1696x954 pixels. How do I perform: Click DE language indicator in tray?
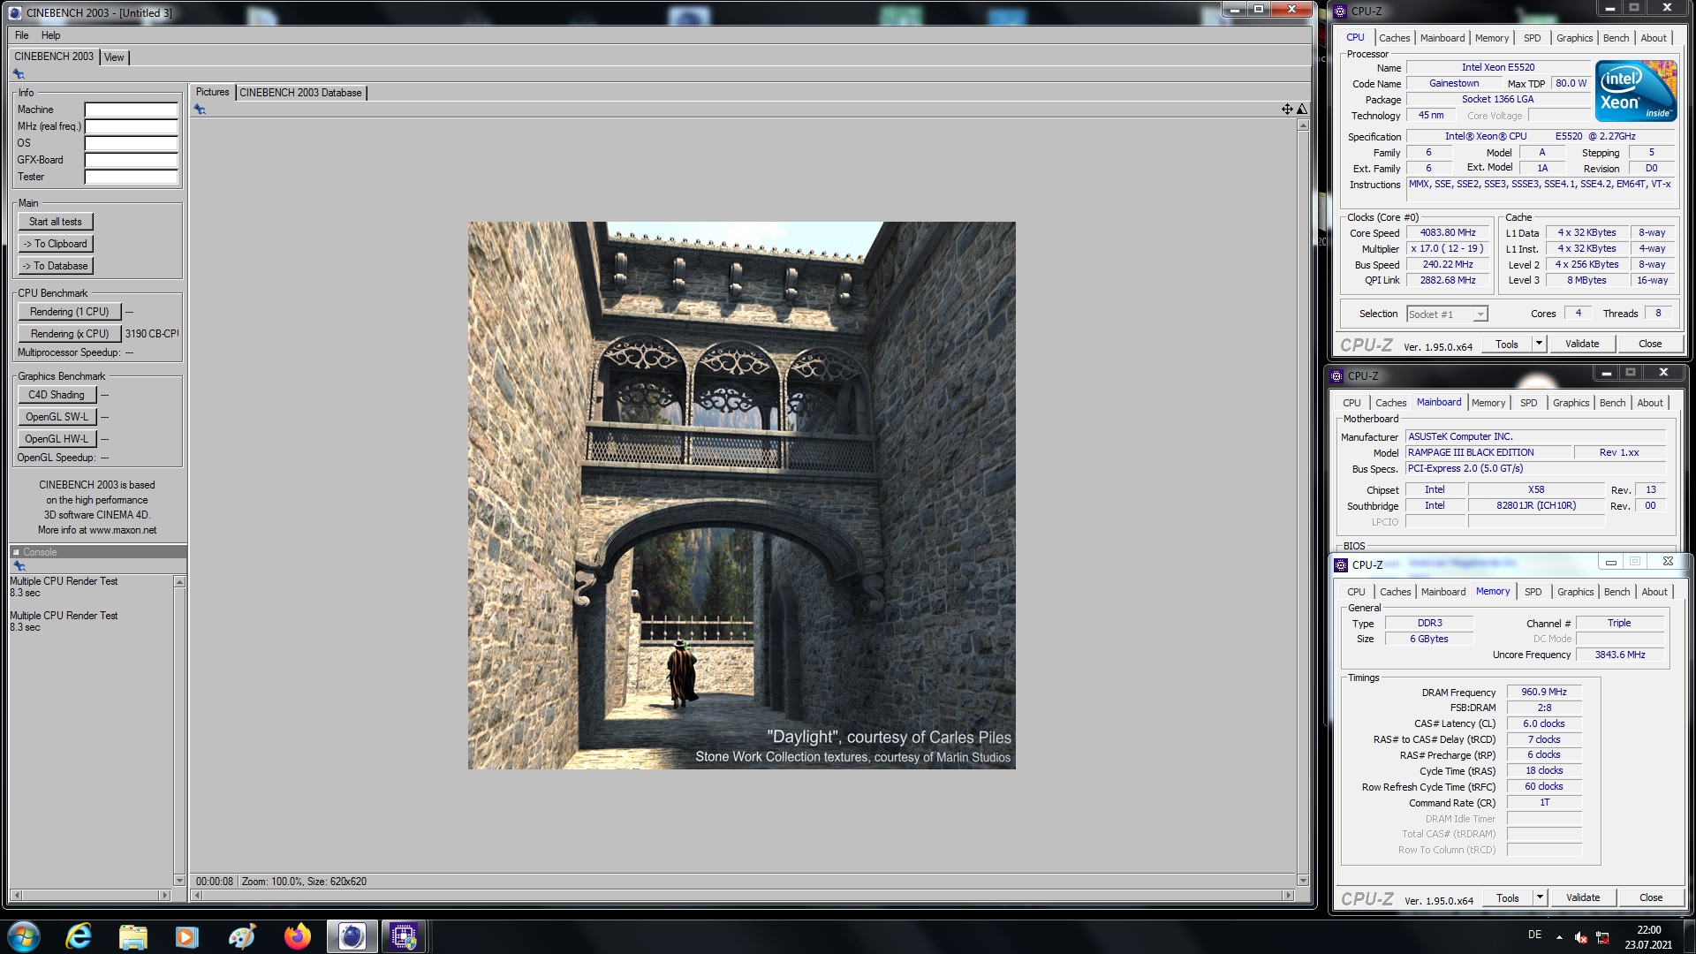[x=1535, y=935]
